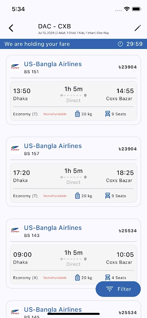Tap the seat icon on flight BS 157
Viewport: 147px width, 318px height.
[108, 196]
